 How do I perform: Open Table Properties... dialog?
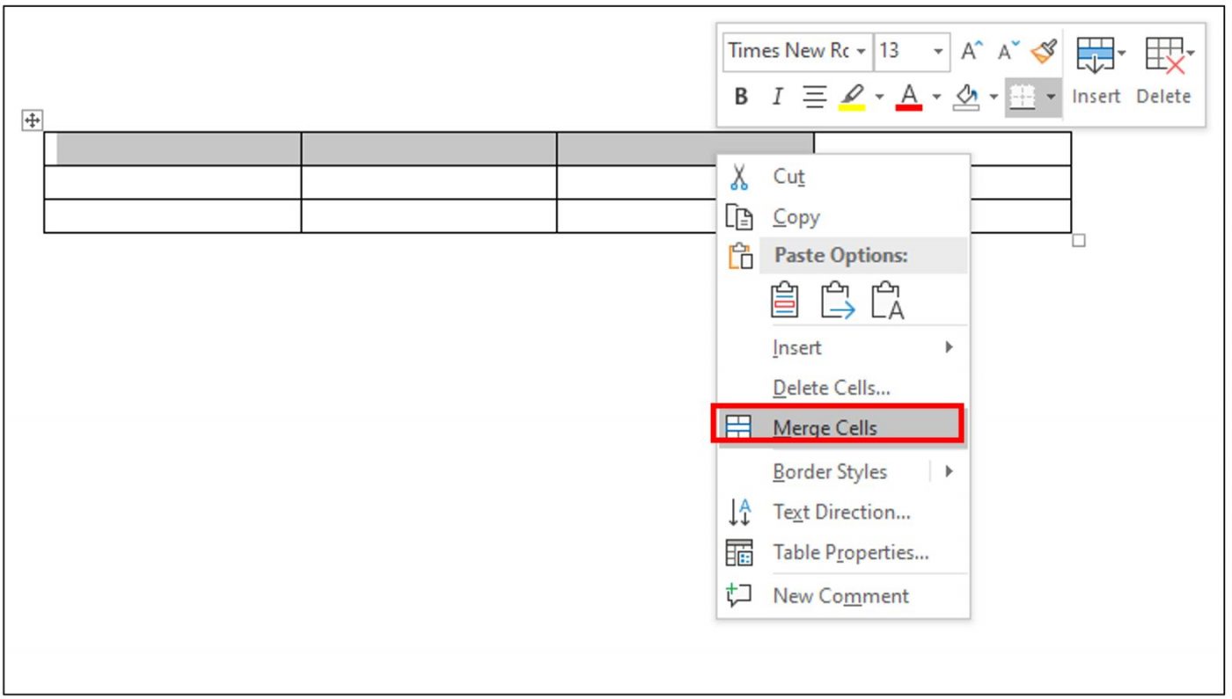click(843, 553)
